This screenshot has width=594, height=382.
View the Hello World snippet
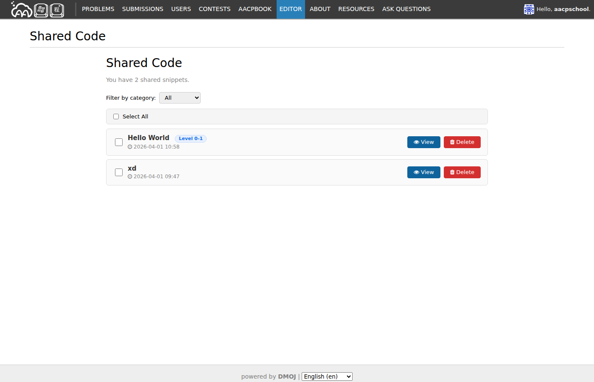[423, 142]
